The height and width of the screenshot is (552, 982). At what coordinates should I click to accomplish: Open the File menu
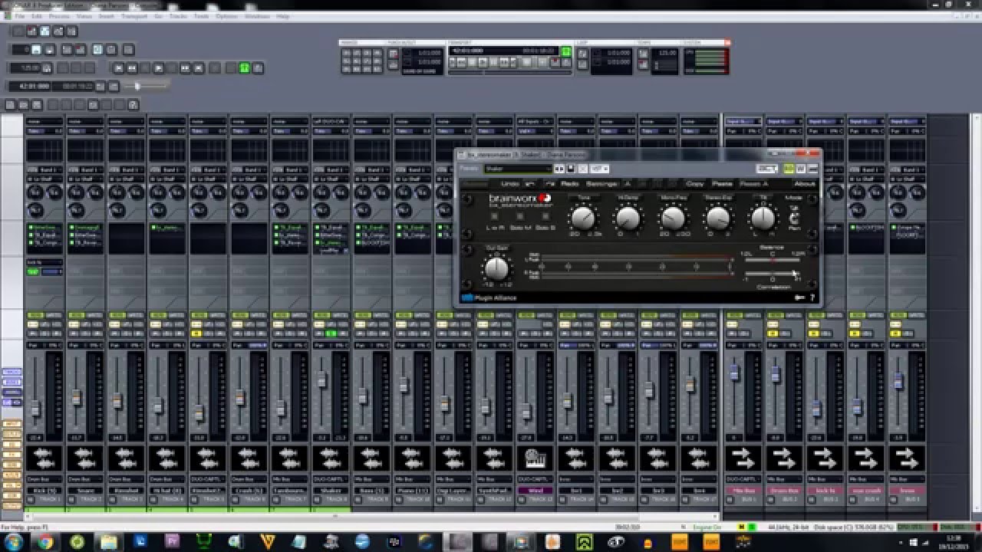coord(20,16)
